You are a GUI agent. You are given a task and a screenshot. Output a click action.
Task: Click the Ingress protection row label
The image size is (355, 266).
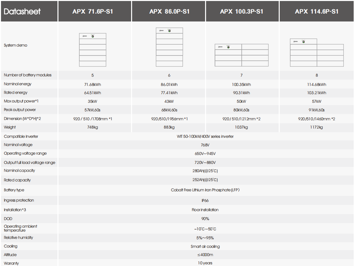pos(19,200)
